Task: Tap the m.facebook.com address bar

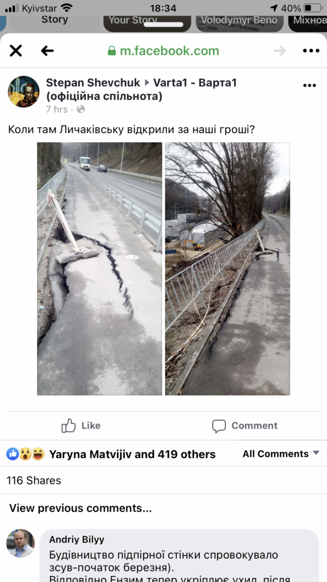Action: point(163,51)
